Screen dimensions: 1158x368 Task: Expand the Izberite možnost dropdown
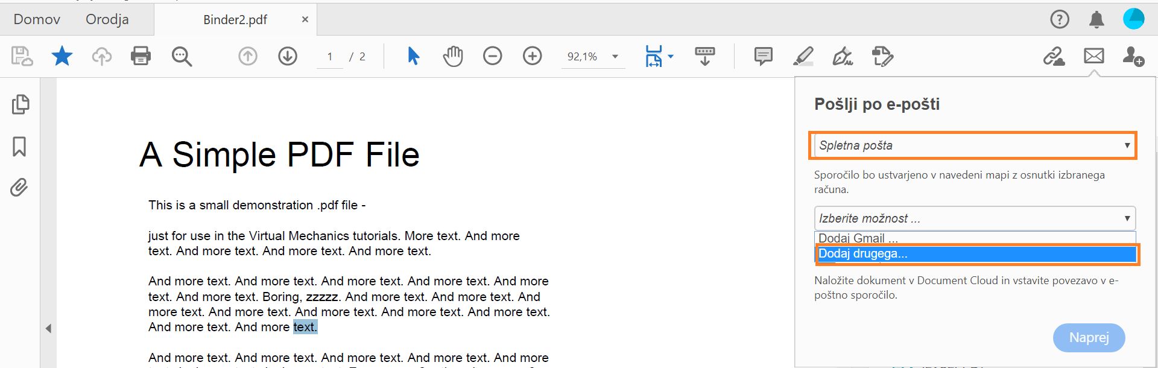coord(974,218)
